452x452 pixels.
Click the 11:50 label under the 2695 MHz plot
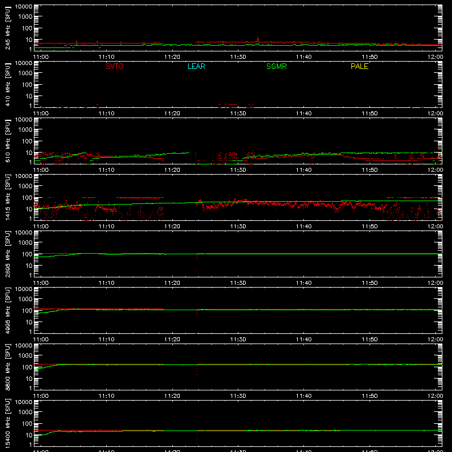(x=370, y=283)
